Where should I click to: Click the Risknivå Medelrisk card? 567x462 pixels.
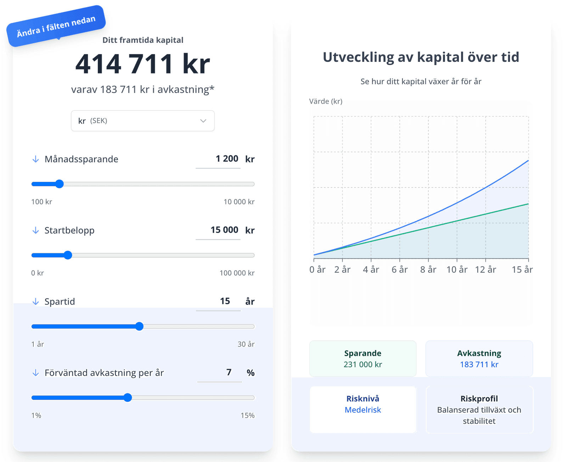(363, 409)
